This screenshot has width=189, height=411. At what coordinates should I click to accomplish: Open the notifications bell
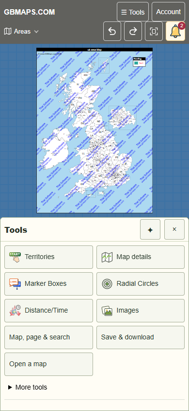click(x=175, y=31)
